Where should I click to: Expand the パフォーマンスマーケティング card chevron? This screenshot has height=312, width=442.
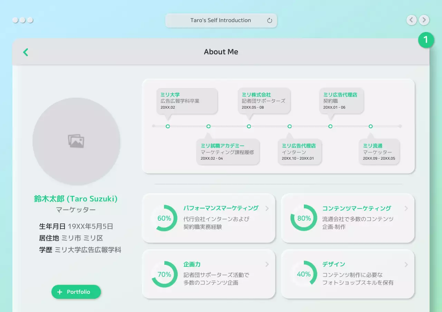(x=267, y=208)
